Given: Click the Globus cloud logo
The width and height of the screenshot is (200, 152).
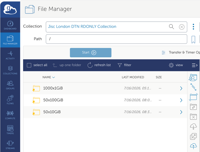Looking at the screenshot, I should click(10, 9).
